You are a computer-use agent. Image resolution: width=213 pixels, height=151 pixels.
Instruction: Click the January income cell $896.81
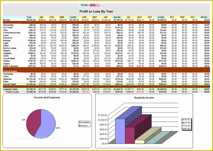[x=42, y=20]
